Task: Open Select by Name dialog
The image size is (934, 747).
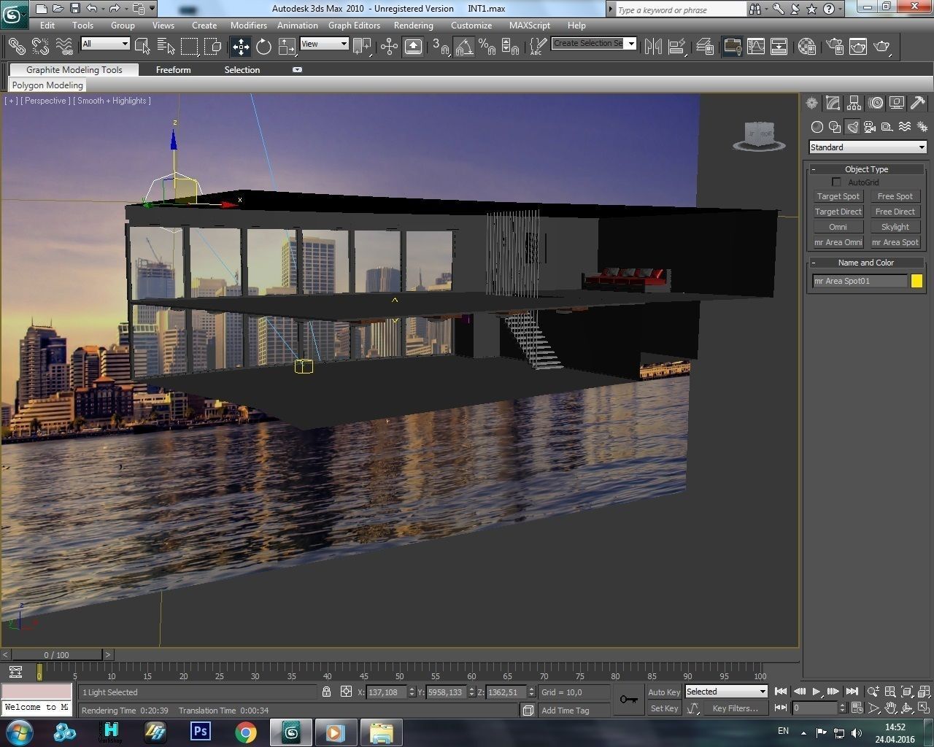Action: (166, 47)
